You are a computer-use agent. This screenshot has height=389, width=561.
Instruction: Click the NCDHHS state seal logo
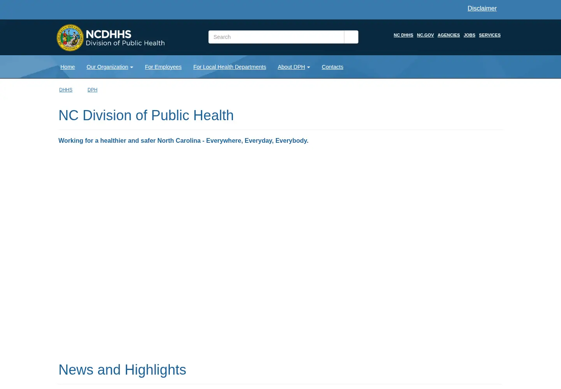coord(70,38)
